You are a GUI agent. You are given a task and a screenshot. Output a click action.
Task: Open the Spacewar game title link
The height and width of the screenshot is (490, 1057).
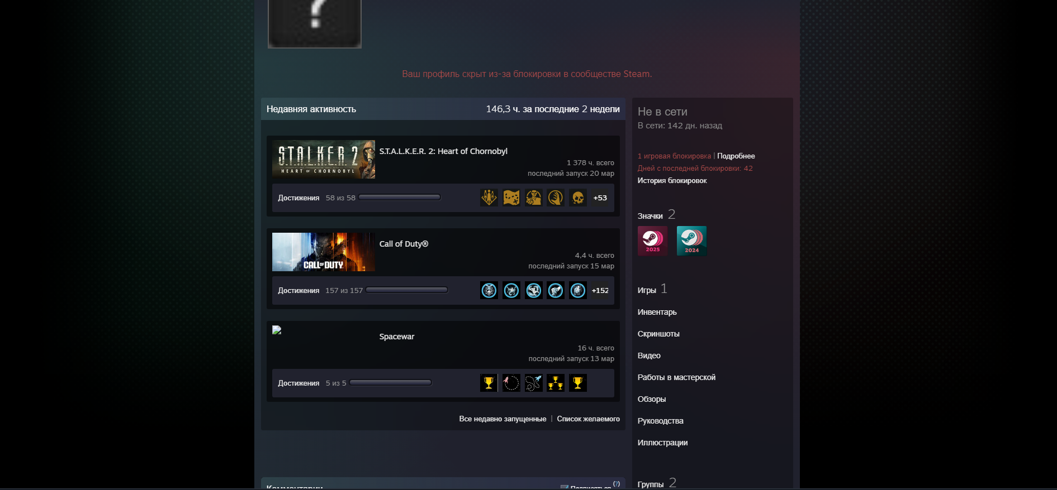(x=397, y=337)
